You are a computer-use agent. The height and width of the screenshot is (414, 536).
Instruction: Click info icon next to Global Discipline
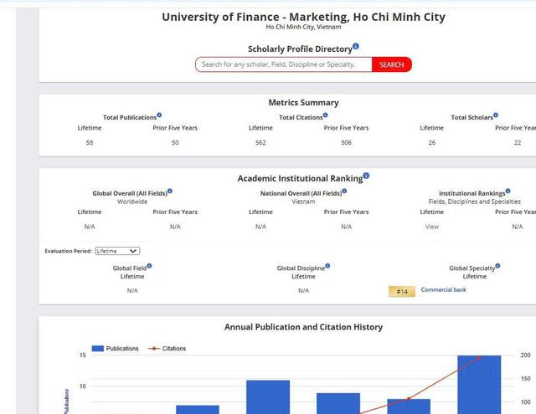click(x=327, y=265)
